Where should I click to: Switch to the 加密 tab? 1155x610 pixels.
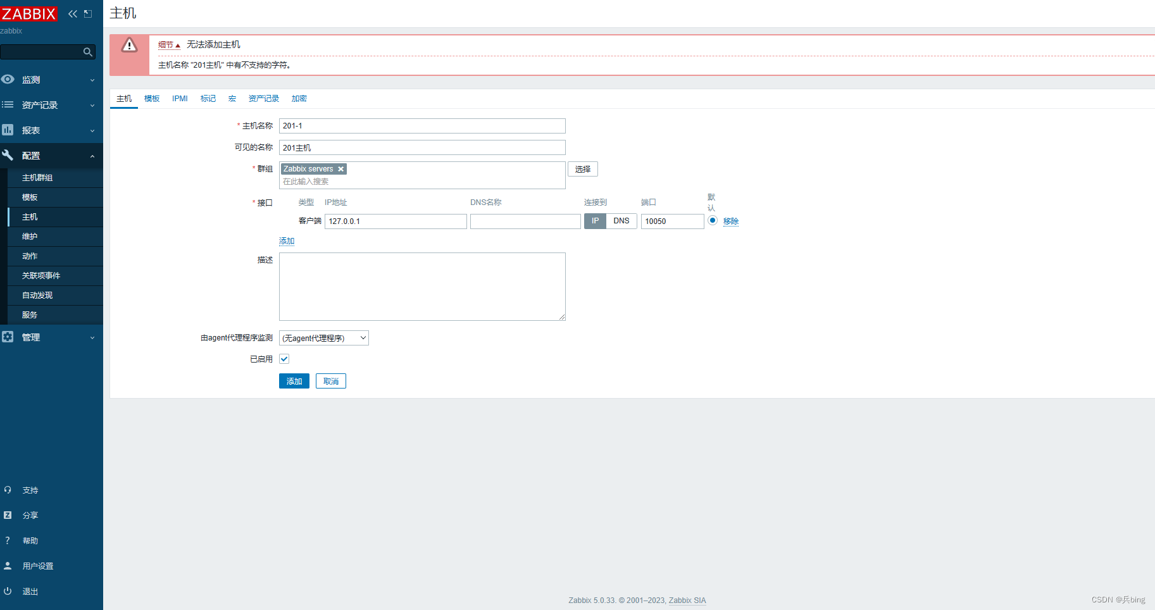299,99
